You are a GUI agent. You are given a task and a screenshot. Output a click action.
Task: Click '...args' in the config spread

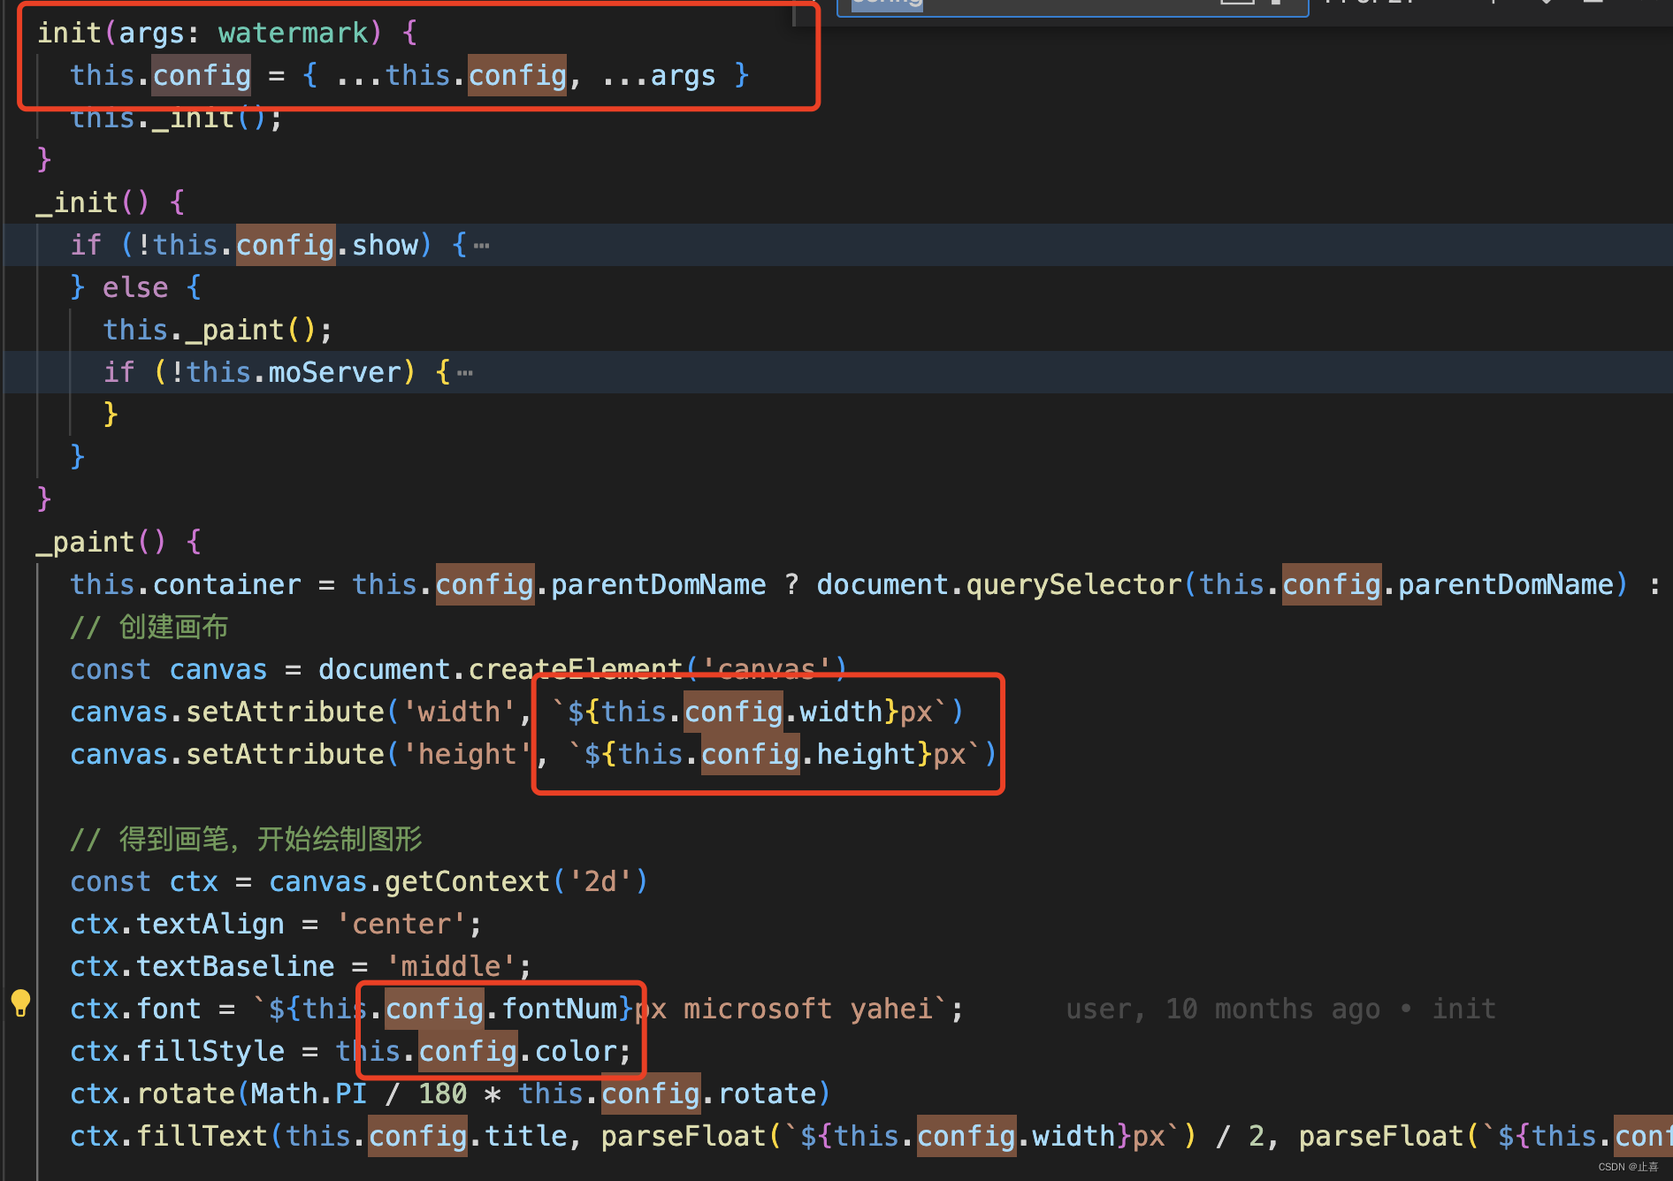tap(659, 75)
